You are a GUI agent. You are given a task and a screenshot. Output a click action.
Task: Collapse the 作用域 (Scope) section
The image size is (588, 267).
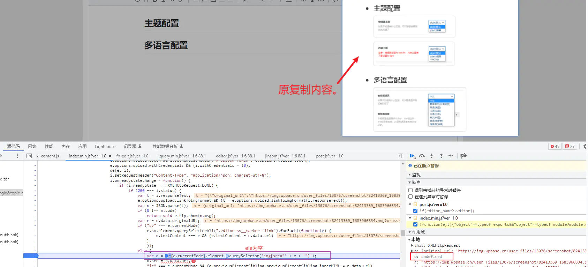point(409,232)
